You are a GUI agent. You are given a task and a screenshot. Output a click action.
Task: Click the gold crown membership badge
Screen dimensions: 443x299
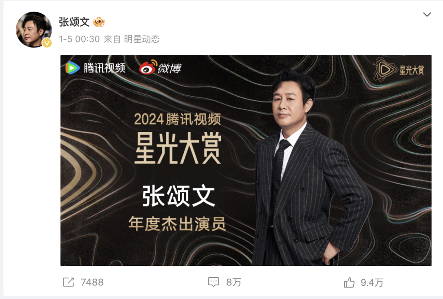98,22
